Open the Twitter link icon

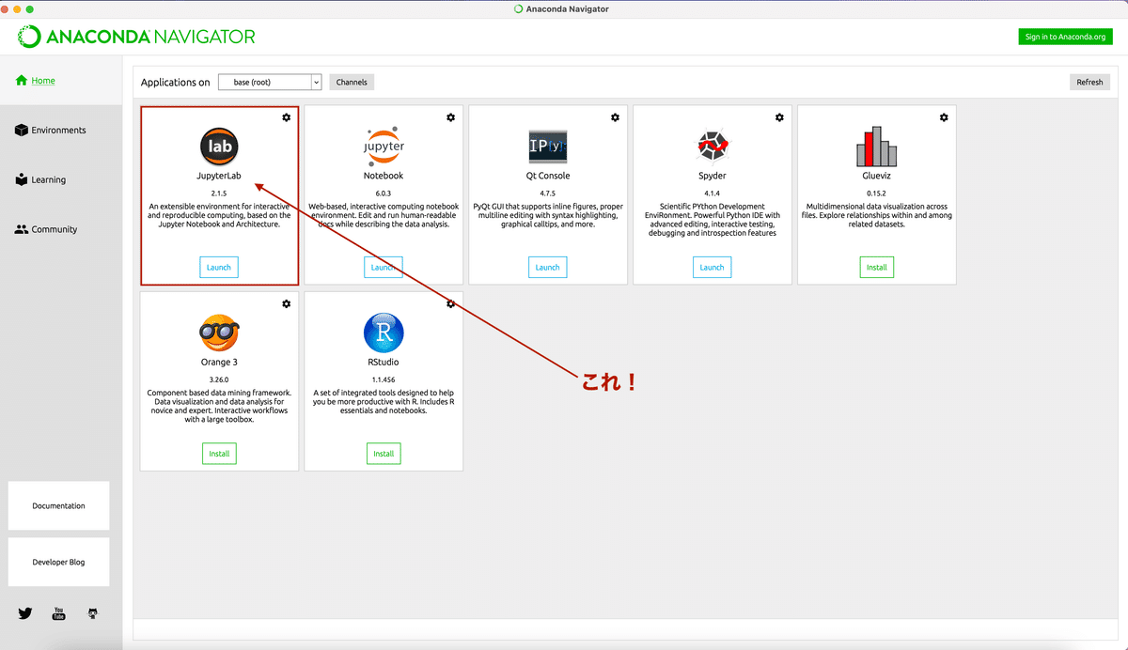pos(25,613)
